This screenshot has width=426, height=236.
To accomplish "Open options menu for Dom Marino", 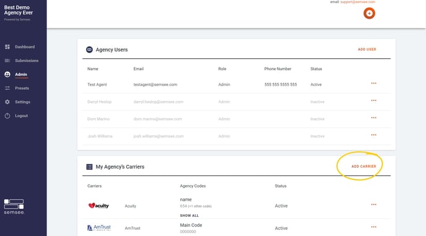I will coord(374,118).
